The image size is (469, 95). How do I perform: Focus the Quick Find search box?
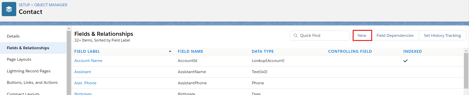pyautogui.click(x=320, y=36)
